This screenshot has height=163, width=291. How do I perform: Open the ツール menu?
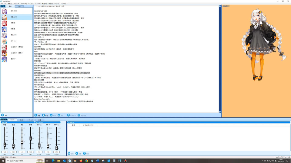tap(57, 4)
